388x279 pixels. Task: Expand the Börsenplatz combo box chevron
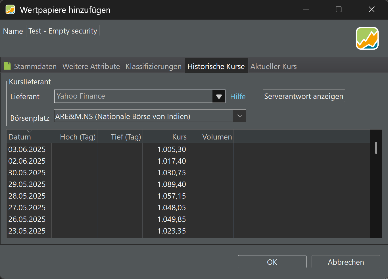tap(240, 116)
